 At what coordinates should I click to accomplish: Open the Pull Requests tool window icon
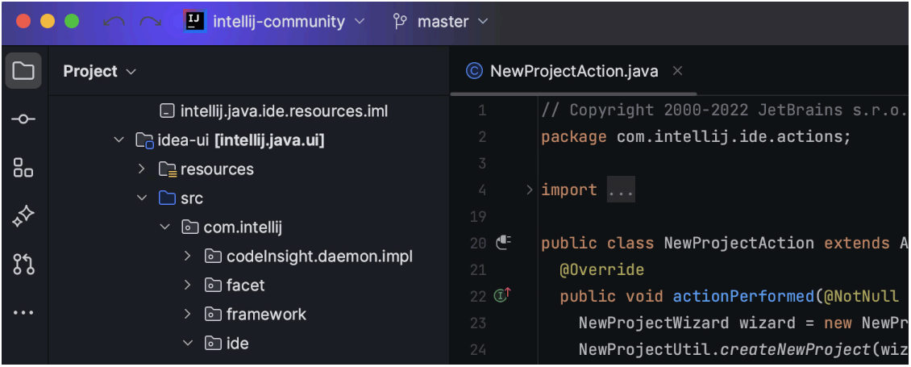(x=23, y=265)
